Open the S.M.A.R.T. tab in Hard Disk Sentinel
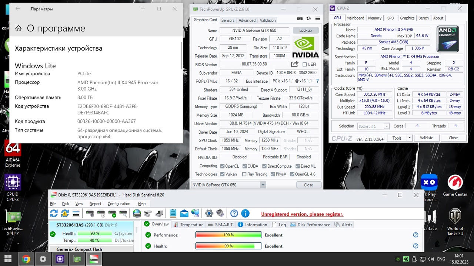 221,225
